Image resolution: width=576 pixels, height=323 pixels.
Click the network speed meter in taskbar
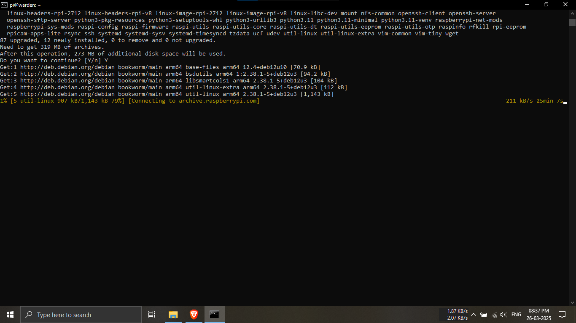pyautogui.click(x=457, y=315)
